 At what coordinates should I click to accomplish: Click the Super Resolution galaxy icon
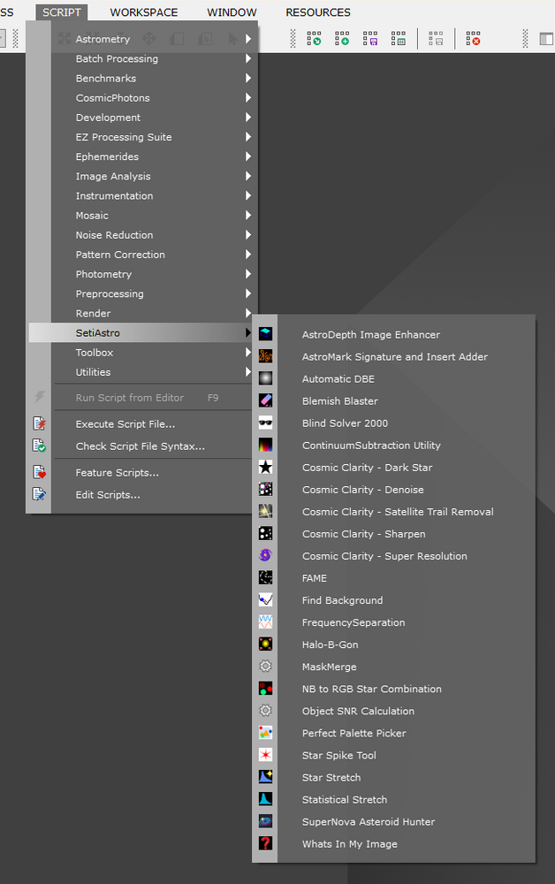tap(265, 555)
